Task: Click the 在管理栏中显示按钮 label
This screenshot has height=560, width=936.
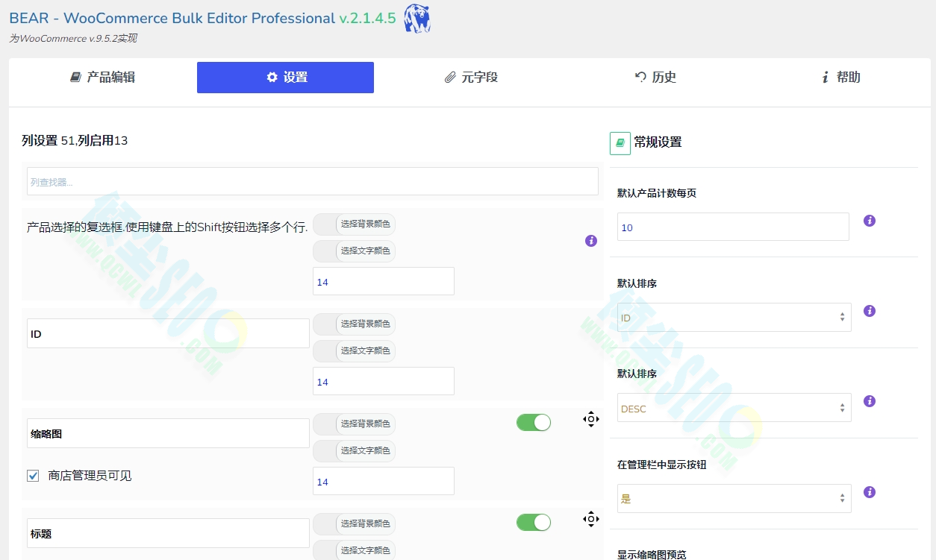Action: [x=661, y=465]
